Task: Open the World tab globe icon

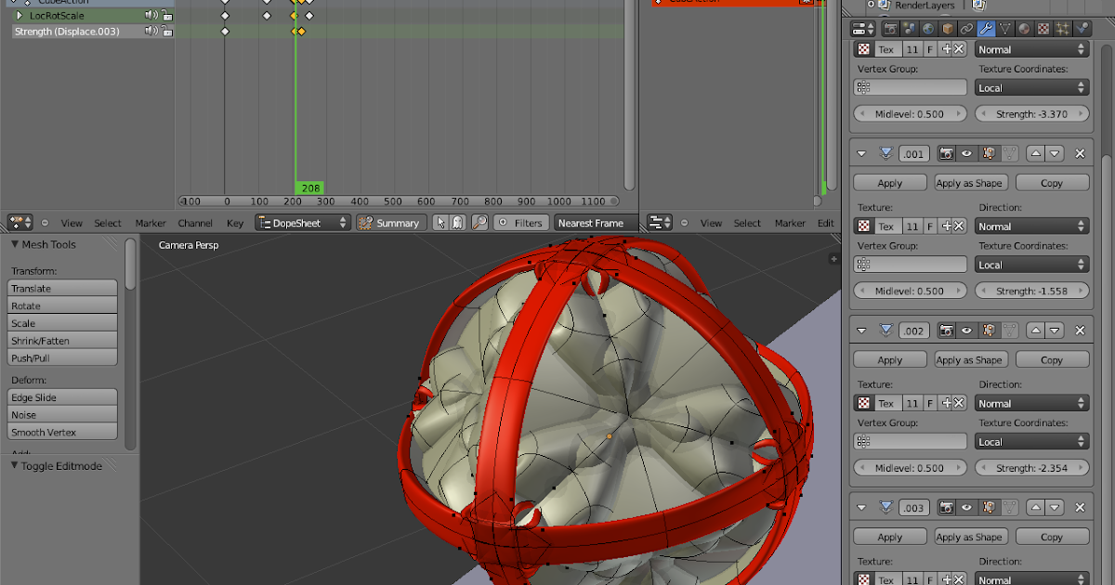Action: (x=928, y=28)
